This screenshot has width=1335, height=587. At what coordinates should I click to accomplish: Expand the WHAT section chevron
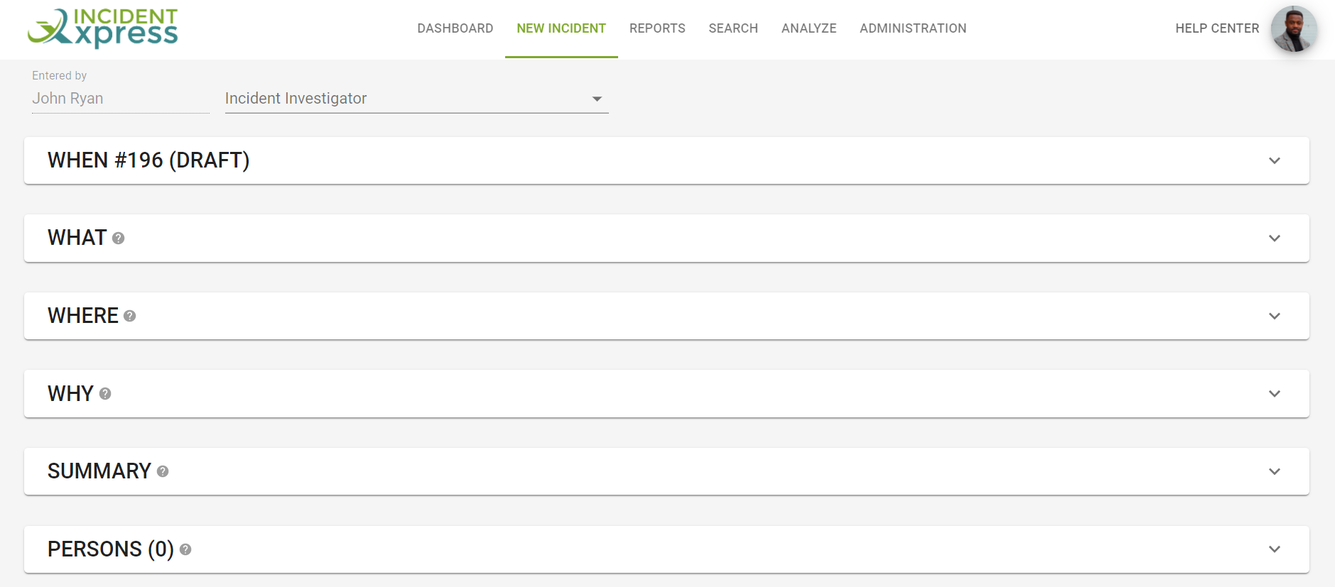[x=1275, y=238]
